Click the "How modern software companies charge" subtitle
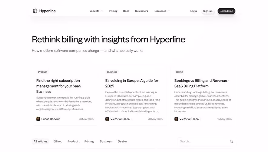 pos(88,51)
